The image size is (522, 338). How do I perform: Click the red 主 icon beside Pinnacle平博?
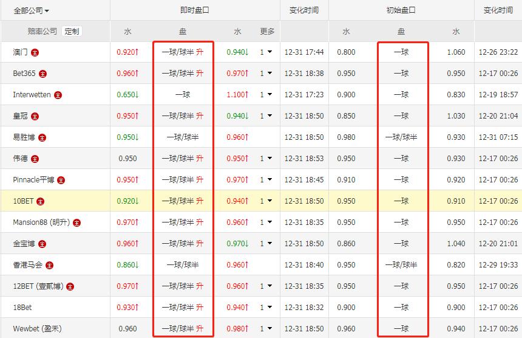(x=61, y=181)
